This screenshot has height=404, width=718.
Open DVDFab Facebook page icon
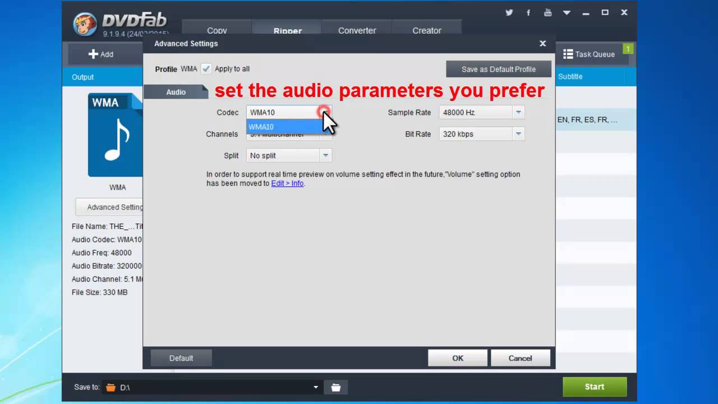click(x=528, y=12)
